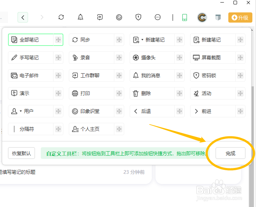This screenshot has width=256, height=207.
Task: Click the forward arrow in the toolbar
Action: pyautogui.click(x=42, y=17)
